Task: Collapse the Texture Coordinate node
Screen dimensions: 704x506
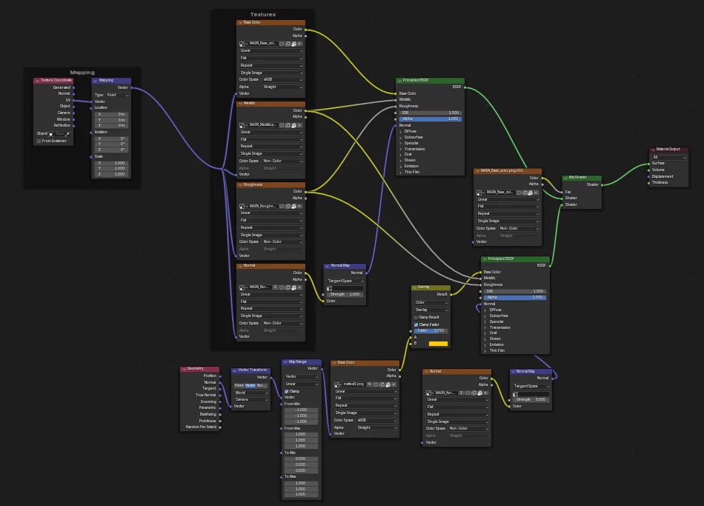Action: (37, 80)
